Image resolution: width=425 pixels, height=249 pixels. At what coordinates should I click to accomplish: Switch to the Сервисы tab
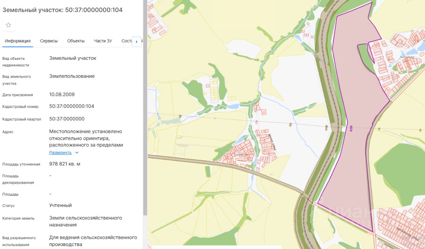49,41
